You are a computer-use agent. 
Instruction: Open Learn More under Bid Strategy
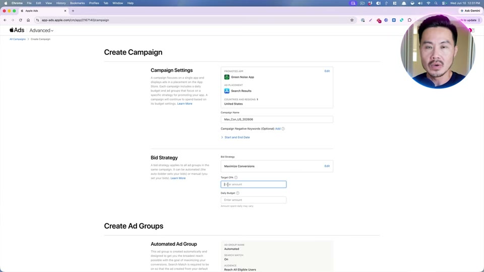point(178,178)
